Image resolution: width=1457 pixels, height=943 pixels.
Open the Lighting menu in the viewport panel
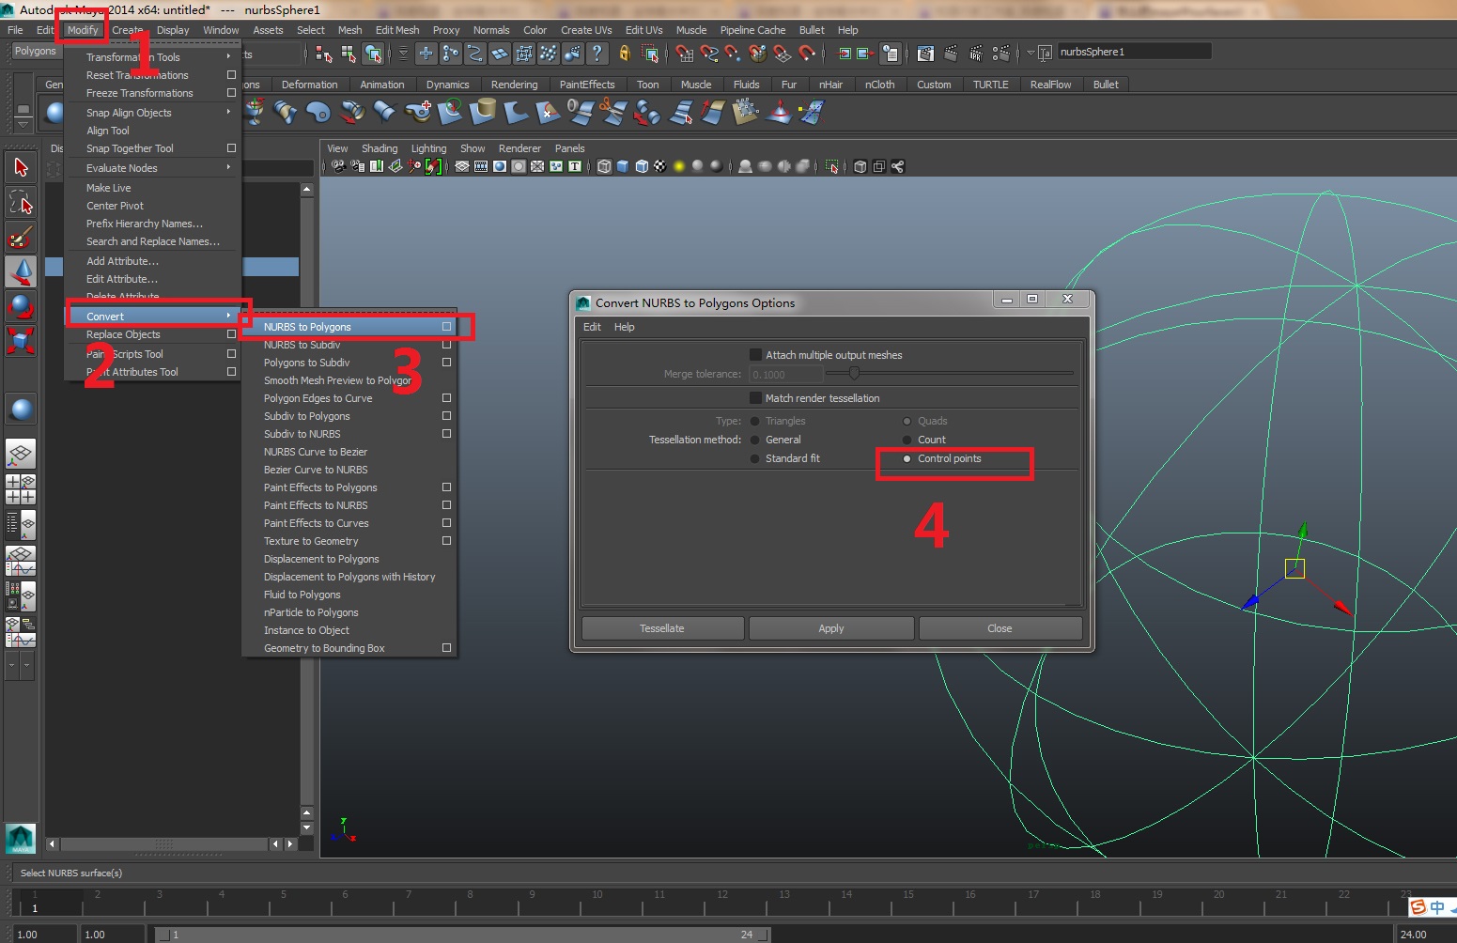(428, 147)
